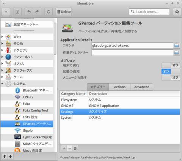
Task: Select the Gigolo launcher
Action: (27, 130)
